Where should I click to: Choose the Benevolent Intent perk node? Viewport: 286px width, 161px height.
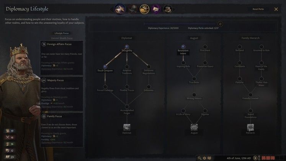(183, 47)
